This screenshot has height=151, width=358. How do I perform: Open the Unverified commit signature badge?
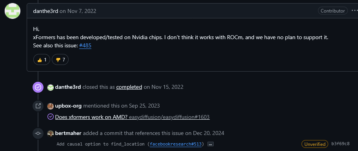(315, 144)
